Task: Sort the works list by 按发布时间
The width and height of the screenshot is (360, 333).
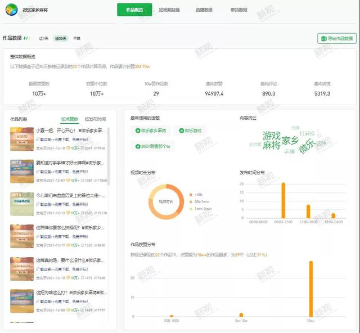Action: 94,119
